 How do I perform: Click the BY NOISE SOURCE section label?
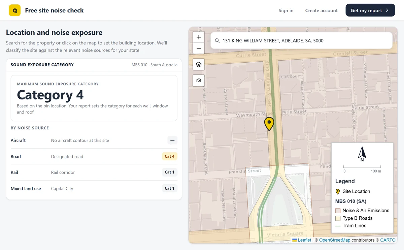(30, 128)
